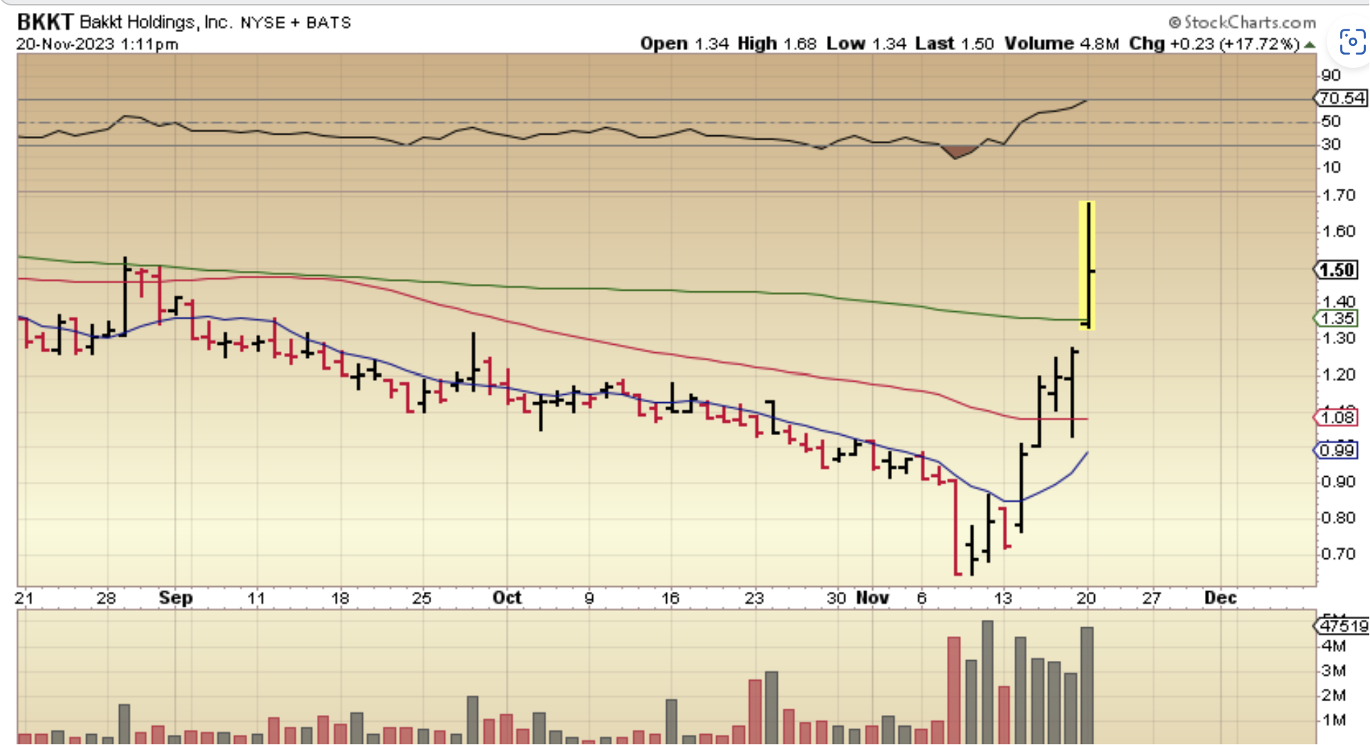The image size is (1370, 745).
Task: Click the StockCharts.com copyright watermark link
Action: coord(1242,23)
